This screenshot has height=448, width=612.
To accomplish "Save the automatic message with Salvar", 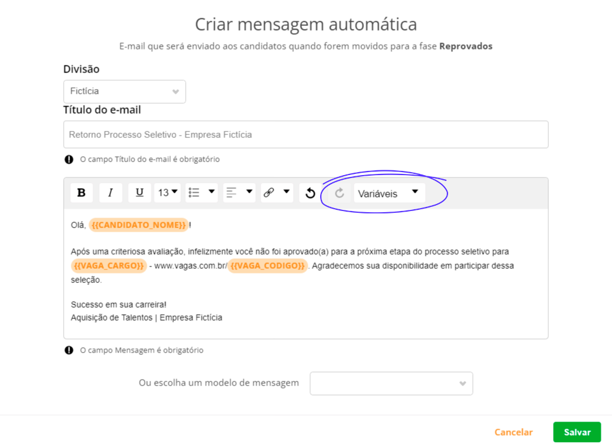I will (x=577, y=432).
